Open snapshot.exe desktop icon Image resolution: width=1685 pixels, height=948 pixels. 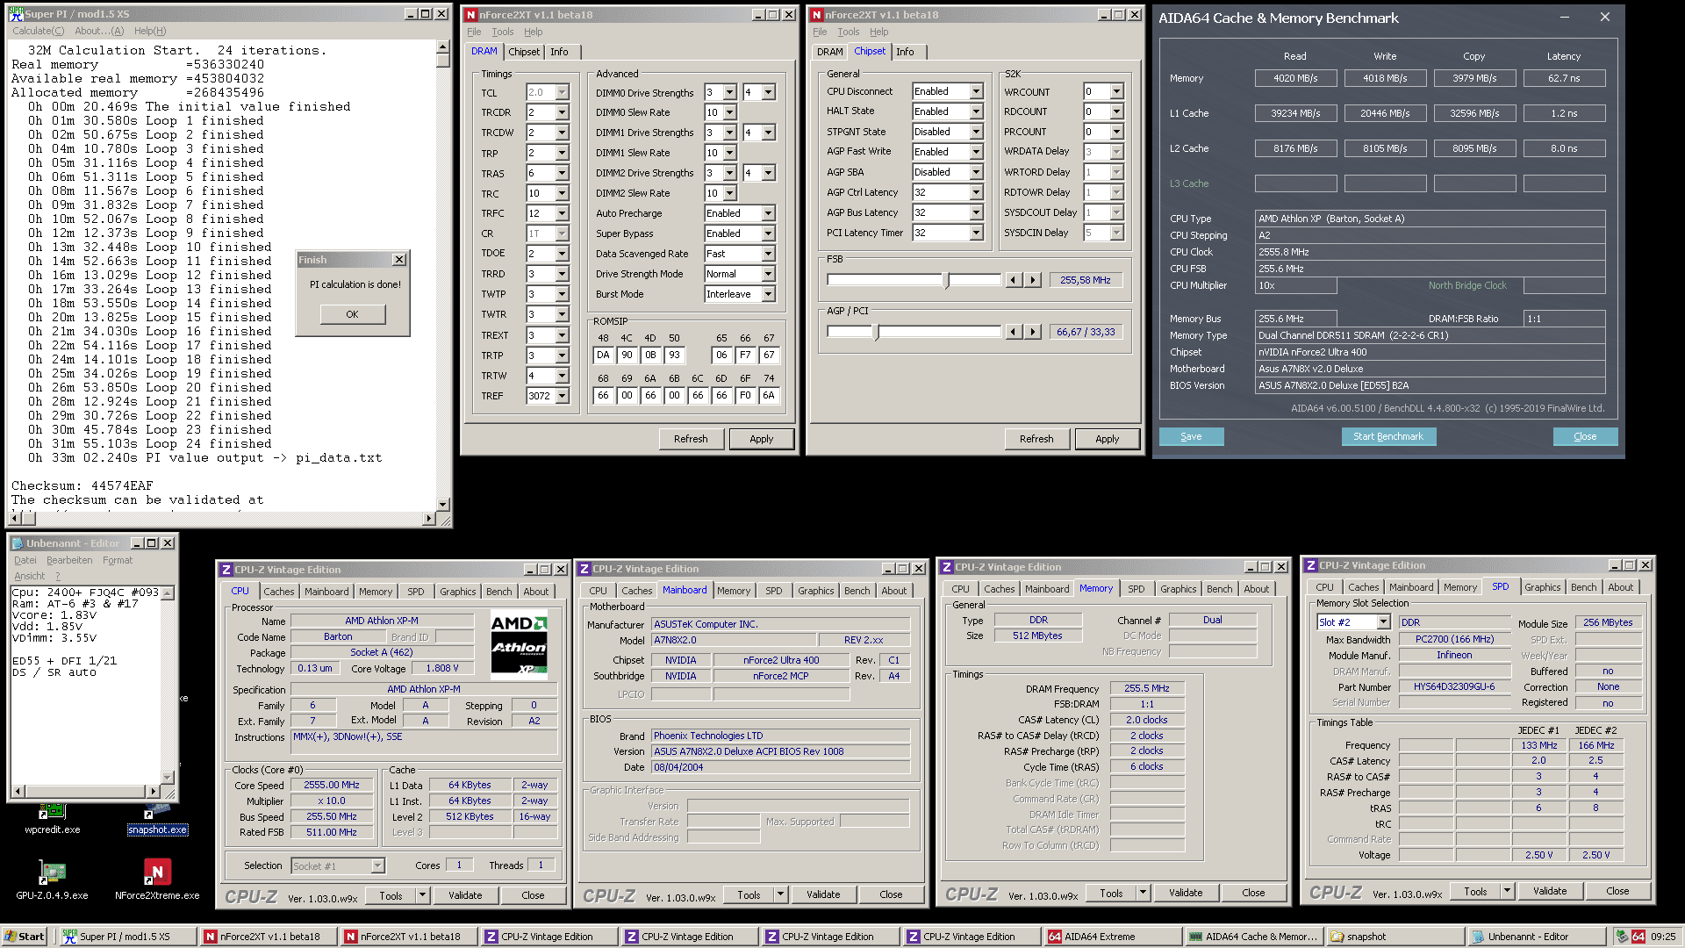(x=157, y=820)
